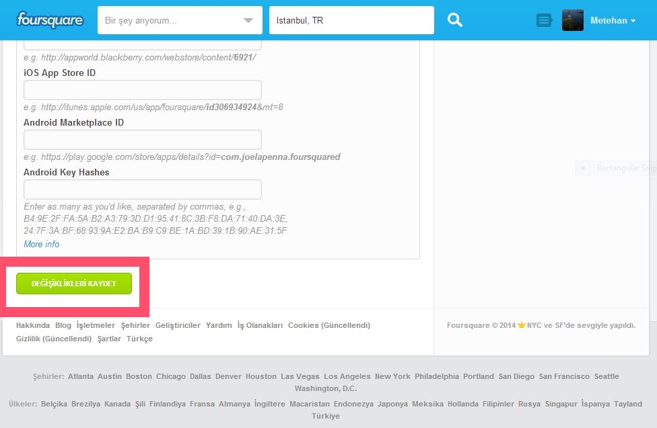Screen dimensions: 657x428
Task: Select the Türkçe language link
Action: tap(139, 339)
